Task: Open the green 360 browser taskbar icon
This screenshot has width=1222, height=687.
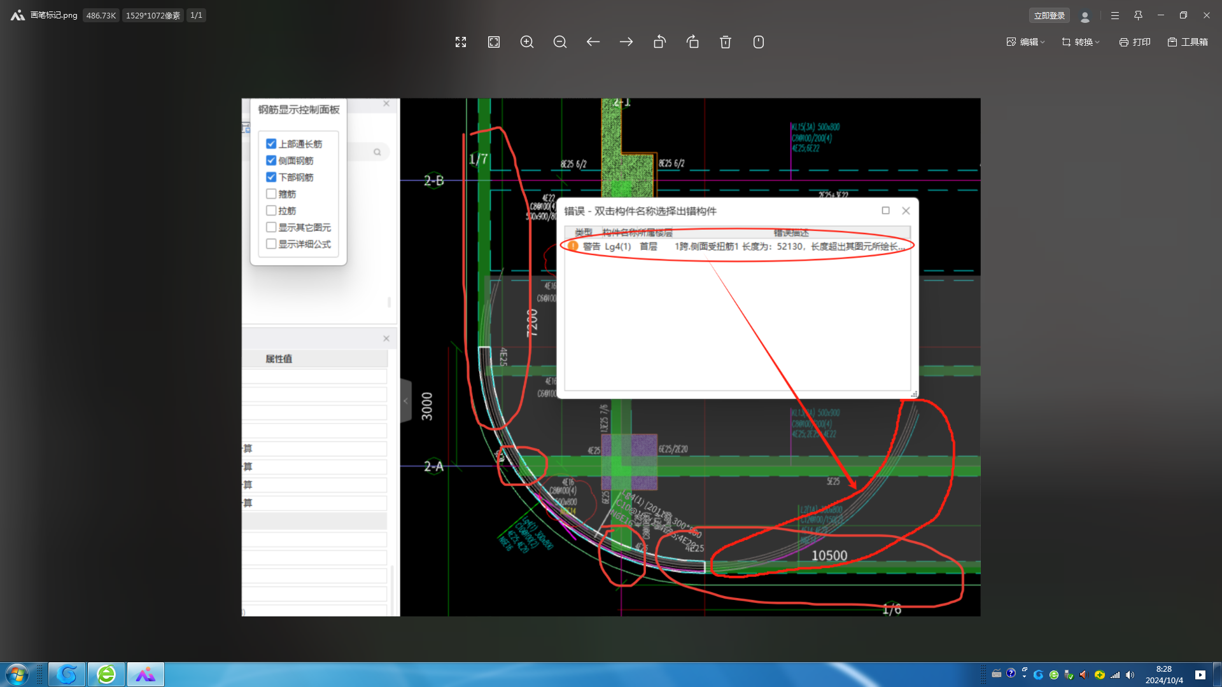Action: pos(106,674)
